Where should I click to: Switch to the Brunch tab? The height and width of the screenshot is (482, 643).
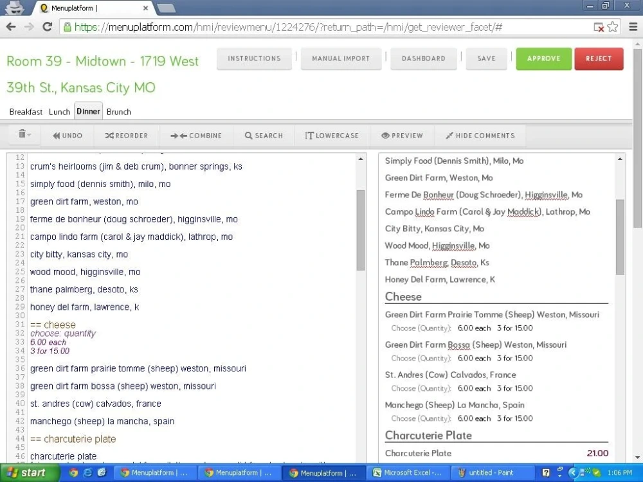(x=119, y=112)
